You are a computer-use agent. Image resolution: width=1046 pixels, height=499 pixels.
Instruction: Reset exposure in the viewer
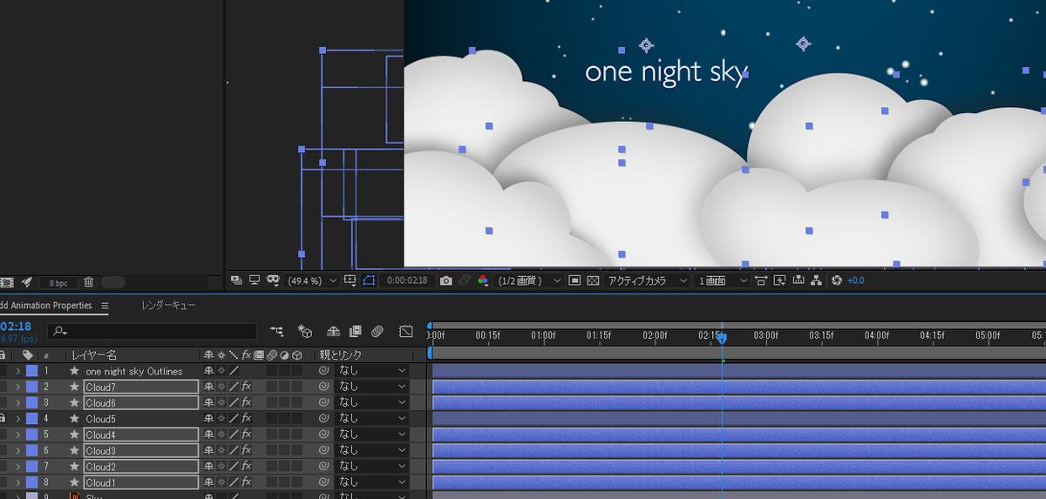tap(837, 280)
